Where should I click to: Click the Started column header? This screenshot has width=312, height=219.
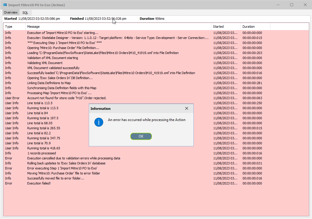(x=226, y=27)
